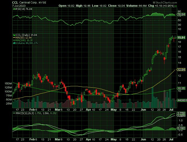
Task: Click Jul on the MACD panel date axis
Action: pyautogui.click(x=171, y=140)
